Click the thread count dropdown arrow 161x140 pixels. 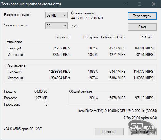point(65,26)
